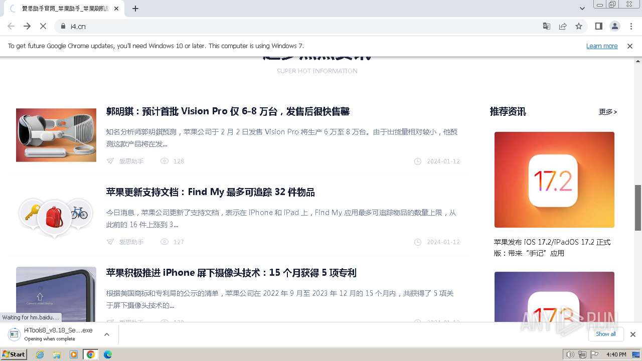Open Learn more update link
The image size is (642, 361).
coord(602,46)
